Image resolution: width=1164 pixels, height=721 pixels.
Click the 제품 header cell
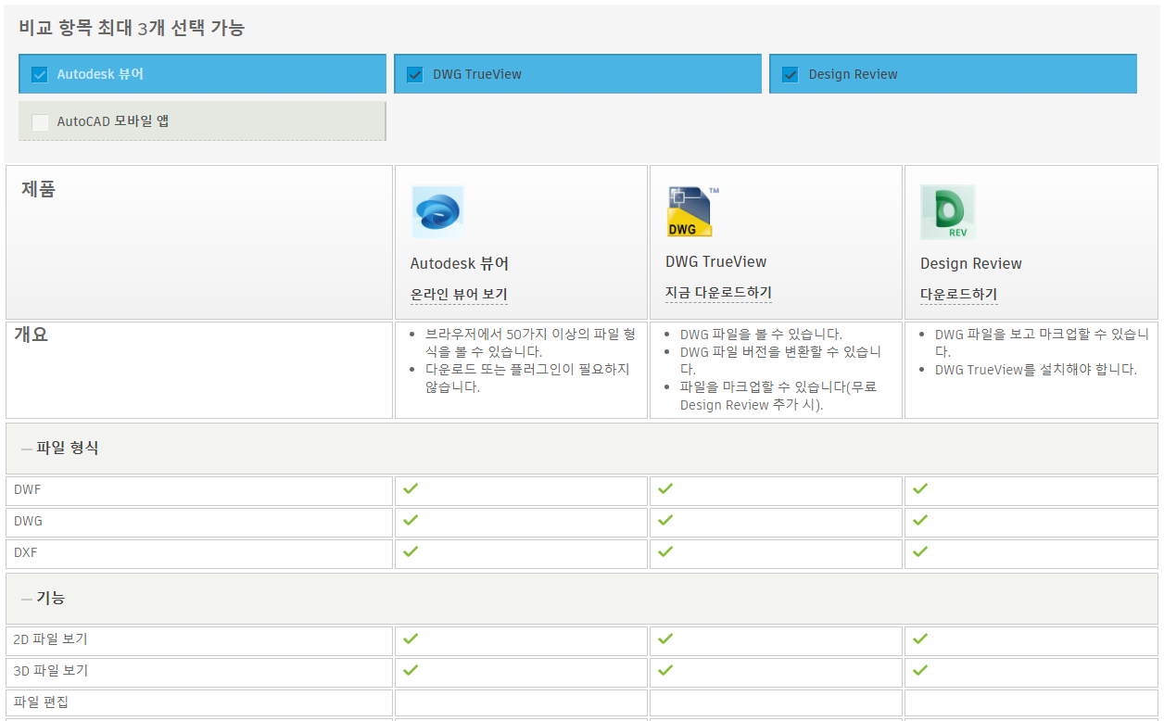tap(199, 243)
